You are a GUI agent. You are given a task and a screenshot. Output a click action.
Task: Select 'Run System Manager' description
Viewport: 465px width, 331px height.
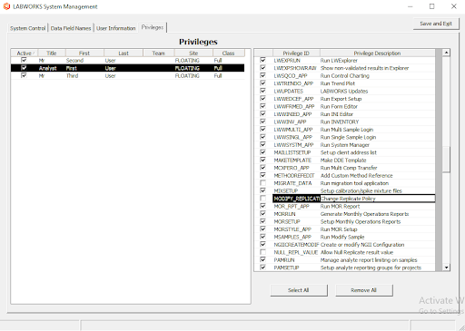pos(345,145)
